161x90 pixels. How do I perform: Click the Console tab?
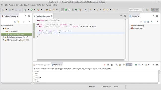pos(57,65)
